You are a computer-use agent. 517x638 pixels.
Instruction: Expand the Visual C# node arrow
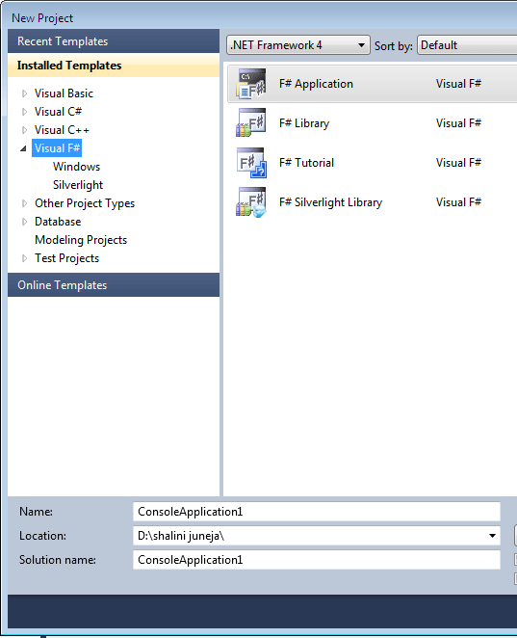click(x=24, y=112)
